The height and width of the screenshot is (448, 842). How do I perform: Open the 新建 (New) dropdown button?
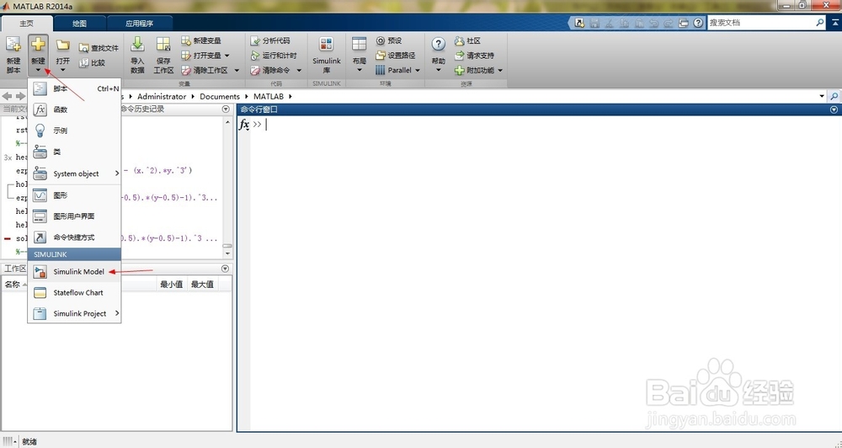click(x=38, y=56)
